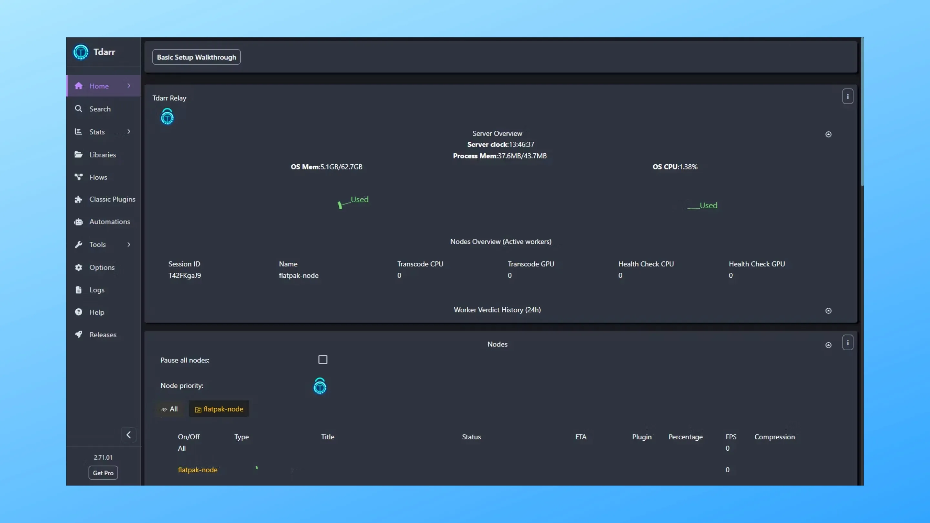Viewport: 930px width, 523px height.
Task: Collapse the Server Overview section
Action: (829, 134)
